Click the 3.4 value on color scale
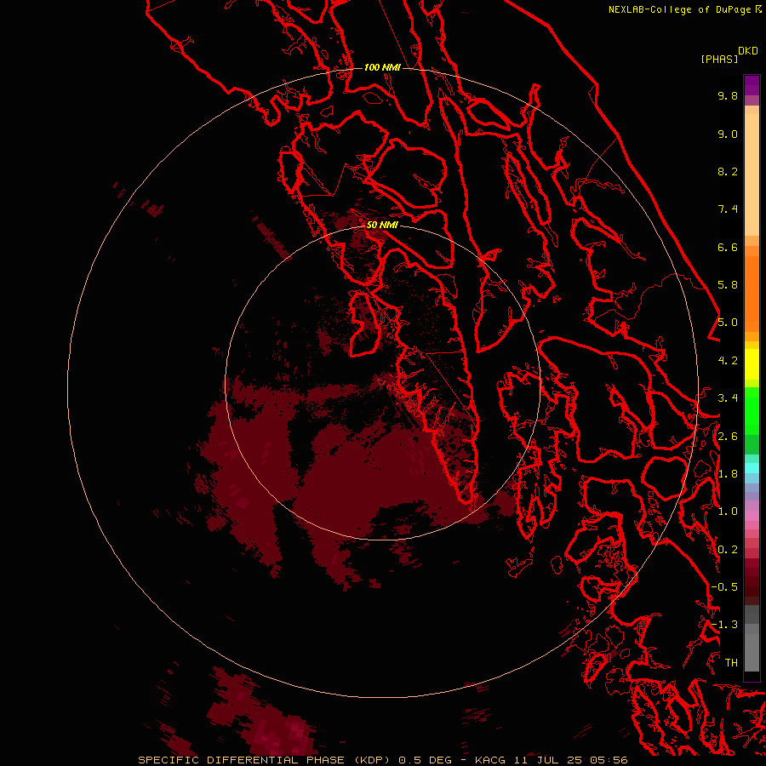766x766 pixels. [x=728, y=398]
